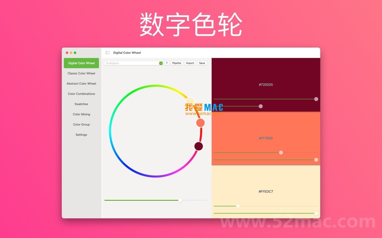Image resolution: width=382 pixels, height=238 pixels.
Task: Select the dark red handle on the wheel
Action: pos(199,146)
